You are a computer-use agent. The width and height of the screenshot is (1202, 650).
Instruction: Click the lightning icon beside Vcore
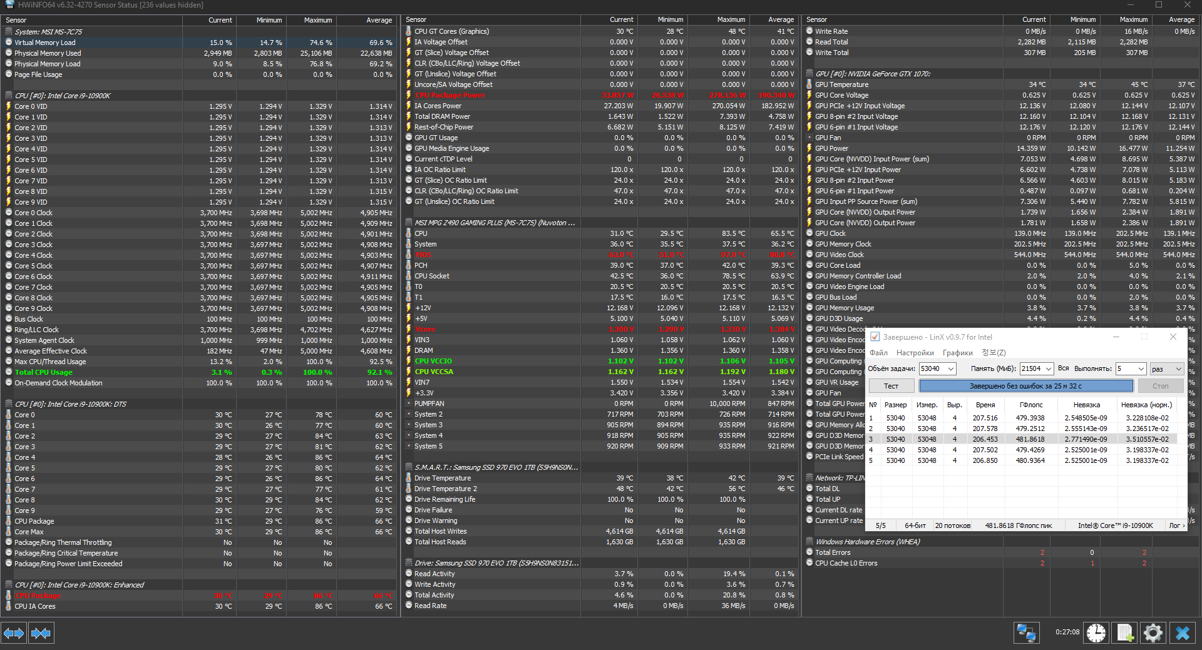pyautogui.click(x=409, y=329)
